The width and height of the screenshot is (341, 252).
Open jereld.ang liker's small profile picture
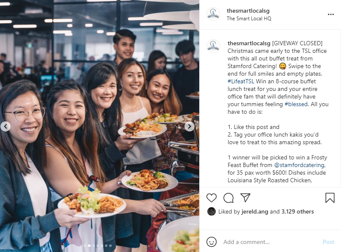coord(211,211)
